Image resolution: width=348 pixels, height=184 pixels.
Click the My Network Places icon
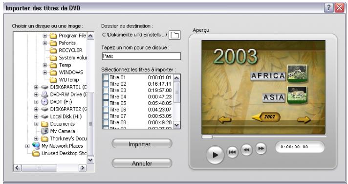click(36, 146)
